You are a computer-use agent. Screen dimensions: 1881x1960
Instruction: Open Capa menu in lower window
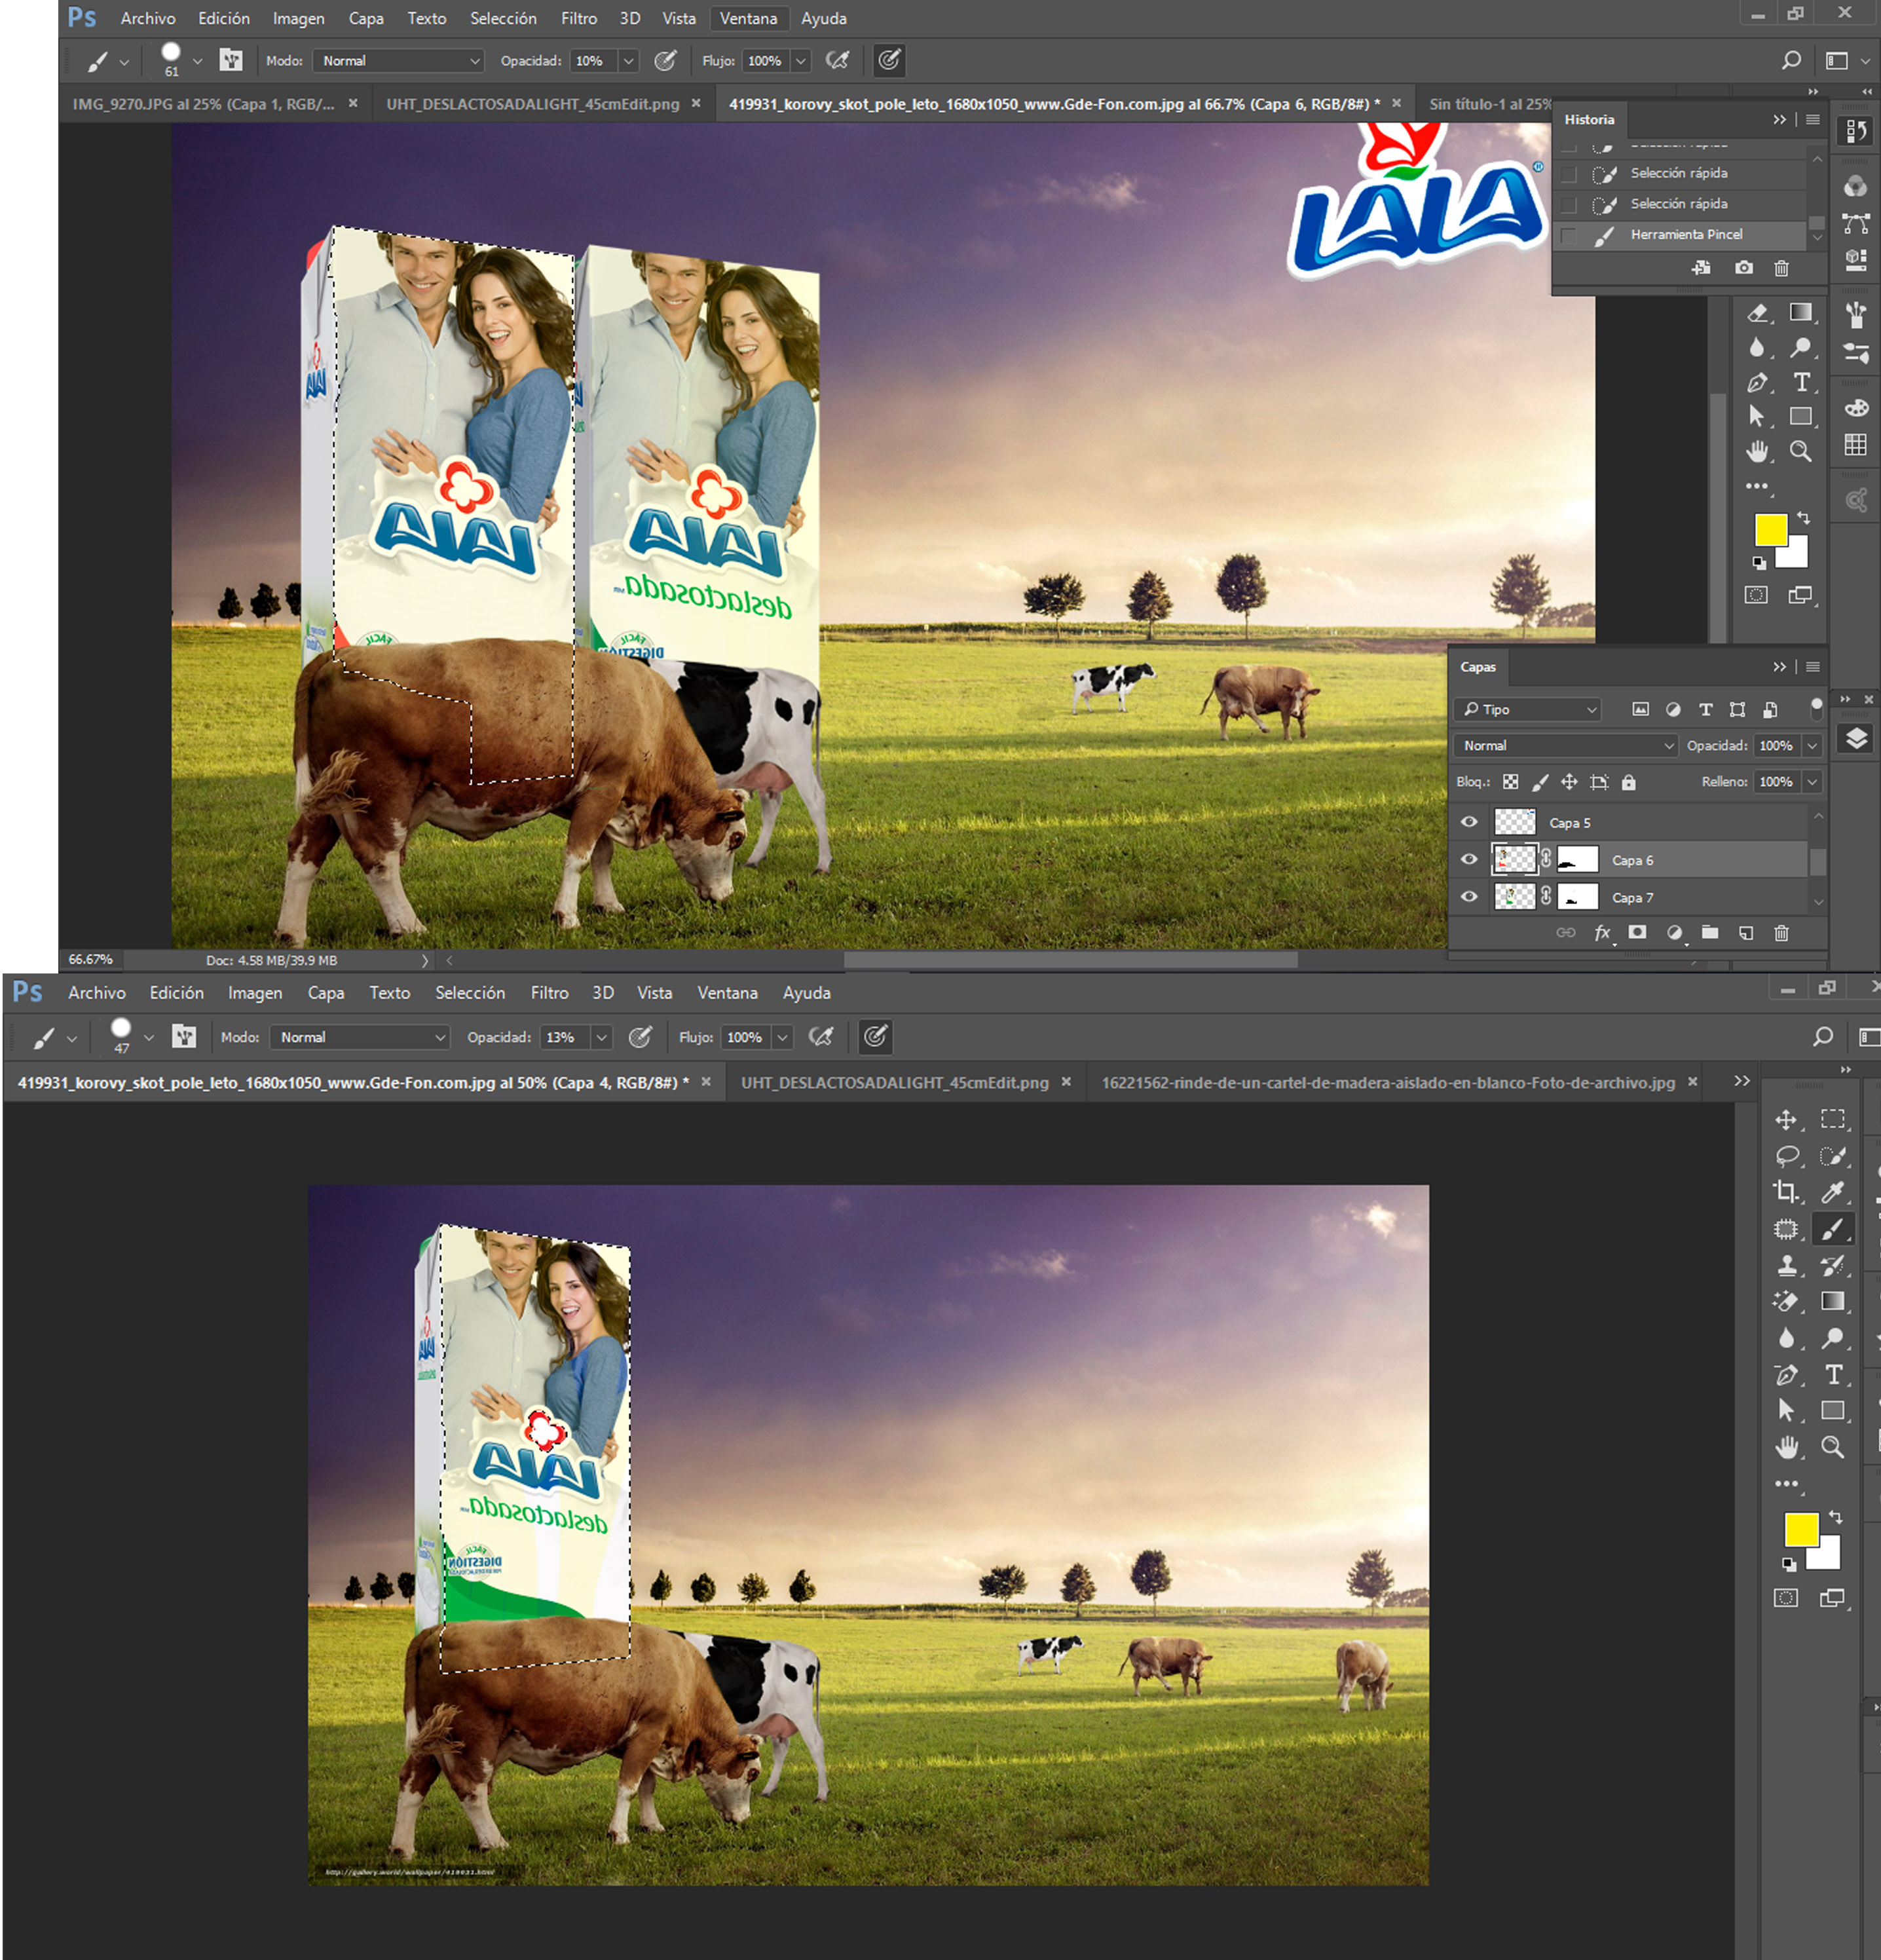(x=325, y=992)
